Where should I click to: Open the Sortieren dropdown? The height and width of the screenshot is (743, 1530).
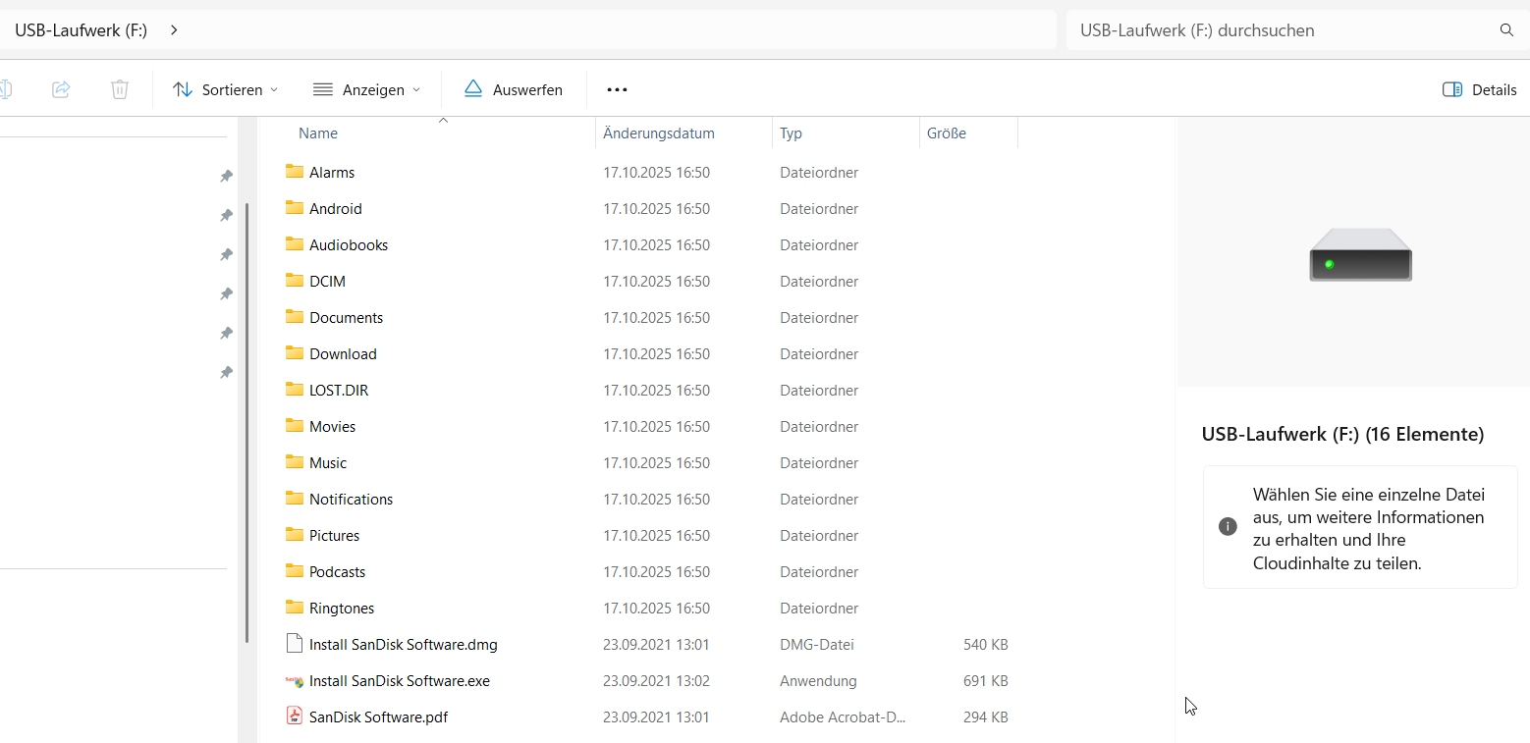click(226, 89)
